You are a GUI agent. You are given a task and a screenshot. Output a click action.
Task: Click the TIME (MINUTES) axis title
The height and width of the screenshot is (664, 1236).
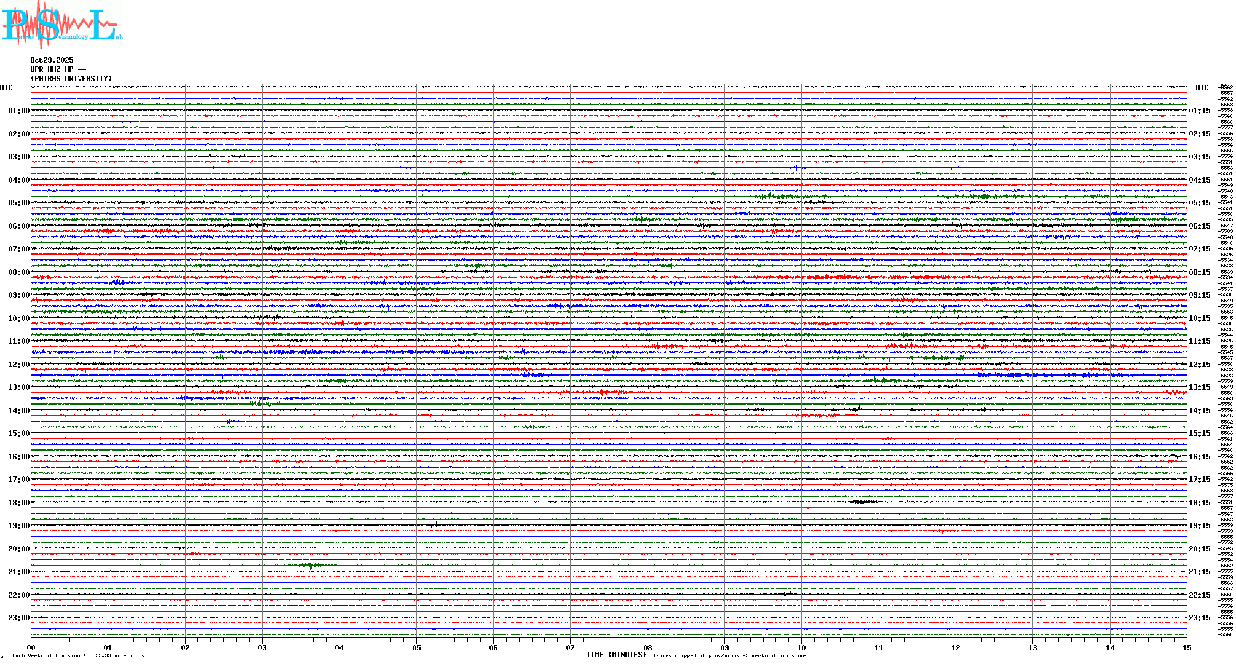coord(616,655)
